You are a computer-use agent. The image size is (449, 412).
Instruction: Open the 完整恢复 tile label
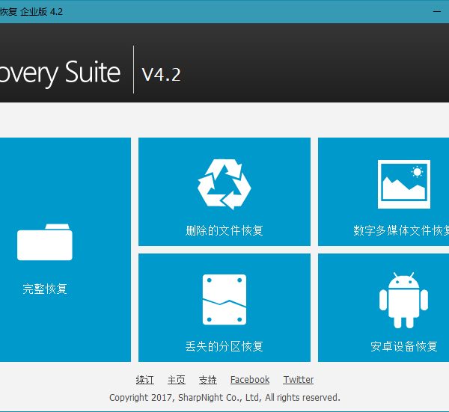[45, 289]
